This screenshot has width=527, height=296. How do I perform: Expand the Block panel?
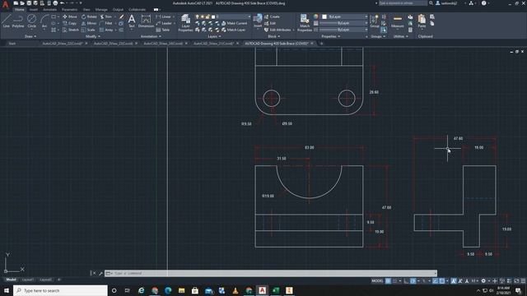tap(273, 36)
